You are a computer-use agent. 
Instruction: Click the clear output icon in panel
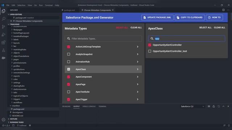coord(209,106)
